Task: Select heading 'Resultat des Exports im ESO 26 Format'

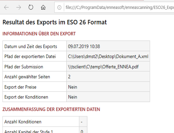Action: tap(55, 22)
